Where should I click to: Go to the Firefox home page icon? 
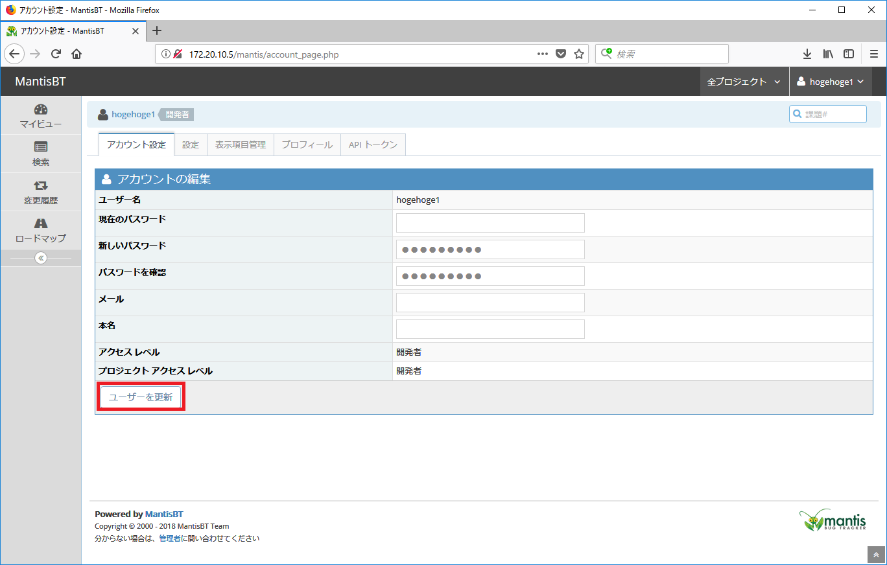[77, 54]
